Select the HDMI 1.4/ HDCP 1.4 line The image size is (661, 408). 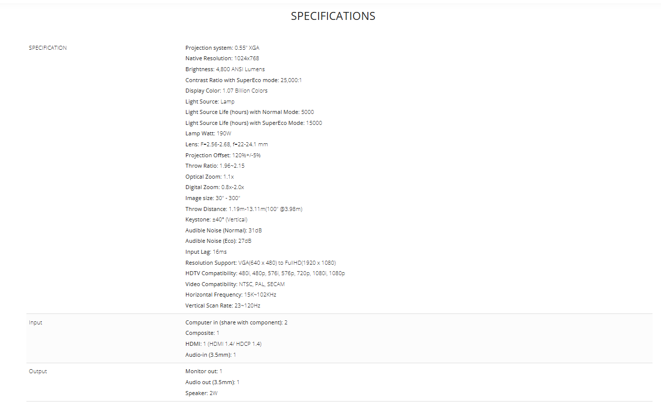pyautogui.click(x=223, y=344)
